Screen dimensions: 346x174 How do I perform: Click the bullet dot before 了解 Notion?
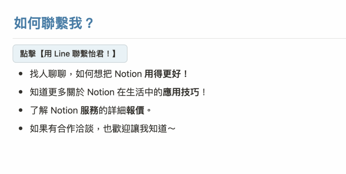click(21, 110)
